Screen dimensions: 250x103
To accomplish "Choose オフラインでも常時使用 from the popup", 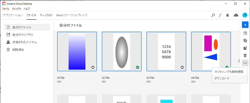I will click(x=230, y=72).
